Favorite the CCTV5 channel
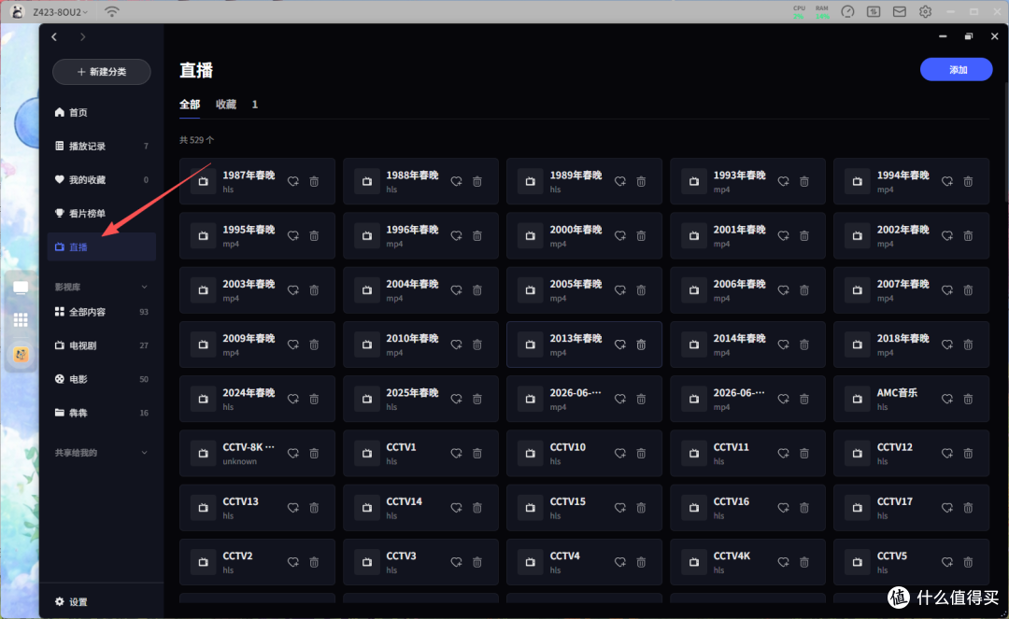This screenshot has width=1009, height=619. pyautogui.click(x=947, y=562)
